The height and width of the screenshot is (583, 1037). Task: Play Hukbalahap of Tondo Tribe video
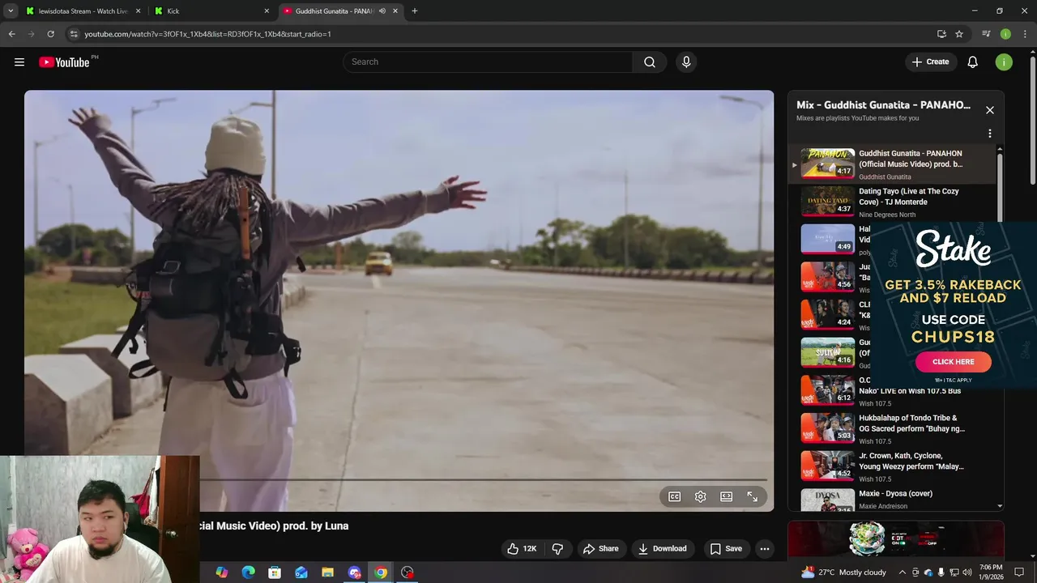[x=891, y=429]
